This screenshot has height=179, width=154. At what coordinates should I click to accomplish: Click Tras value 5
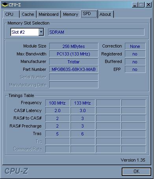point(58,134)
